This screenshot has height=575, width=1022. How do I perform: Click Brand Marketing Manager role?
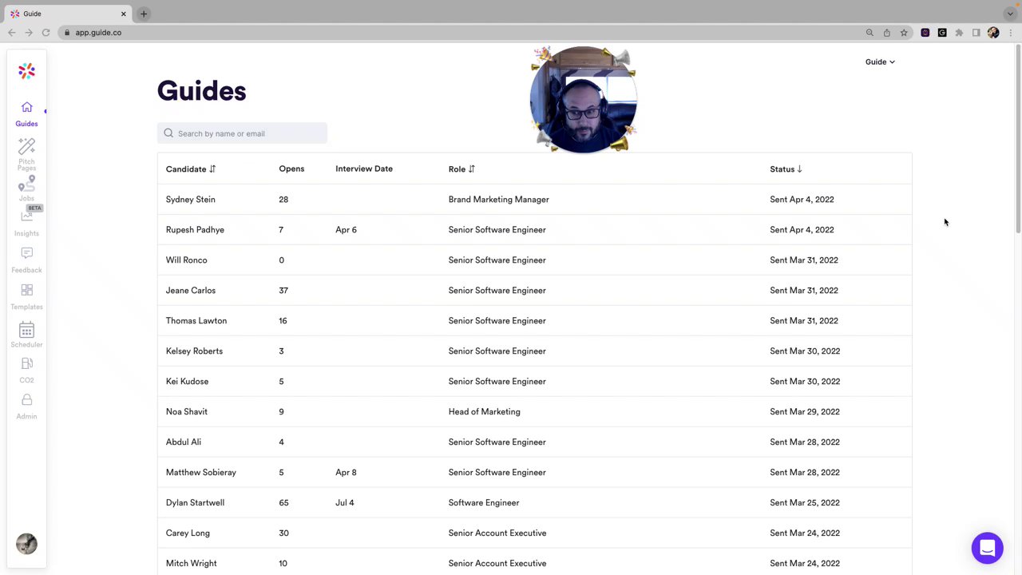pyautogui.click(x=499, y=200)
